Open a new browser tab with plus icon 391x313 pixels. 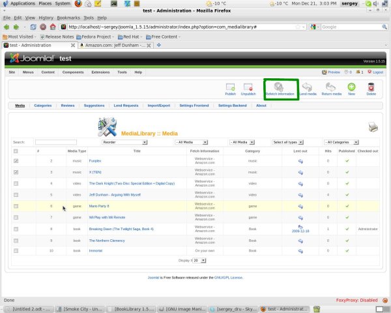[x=158, y=45]
